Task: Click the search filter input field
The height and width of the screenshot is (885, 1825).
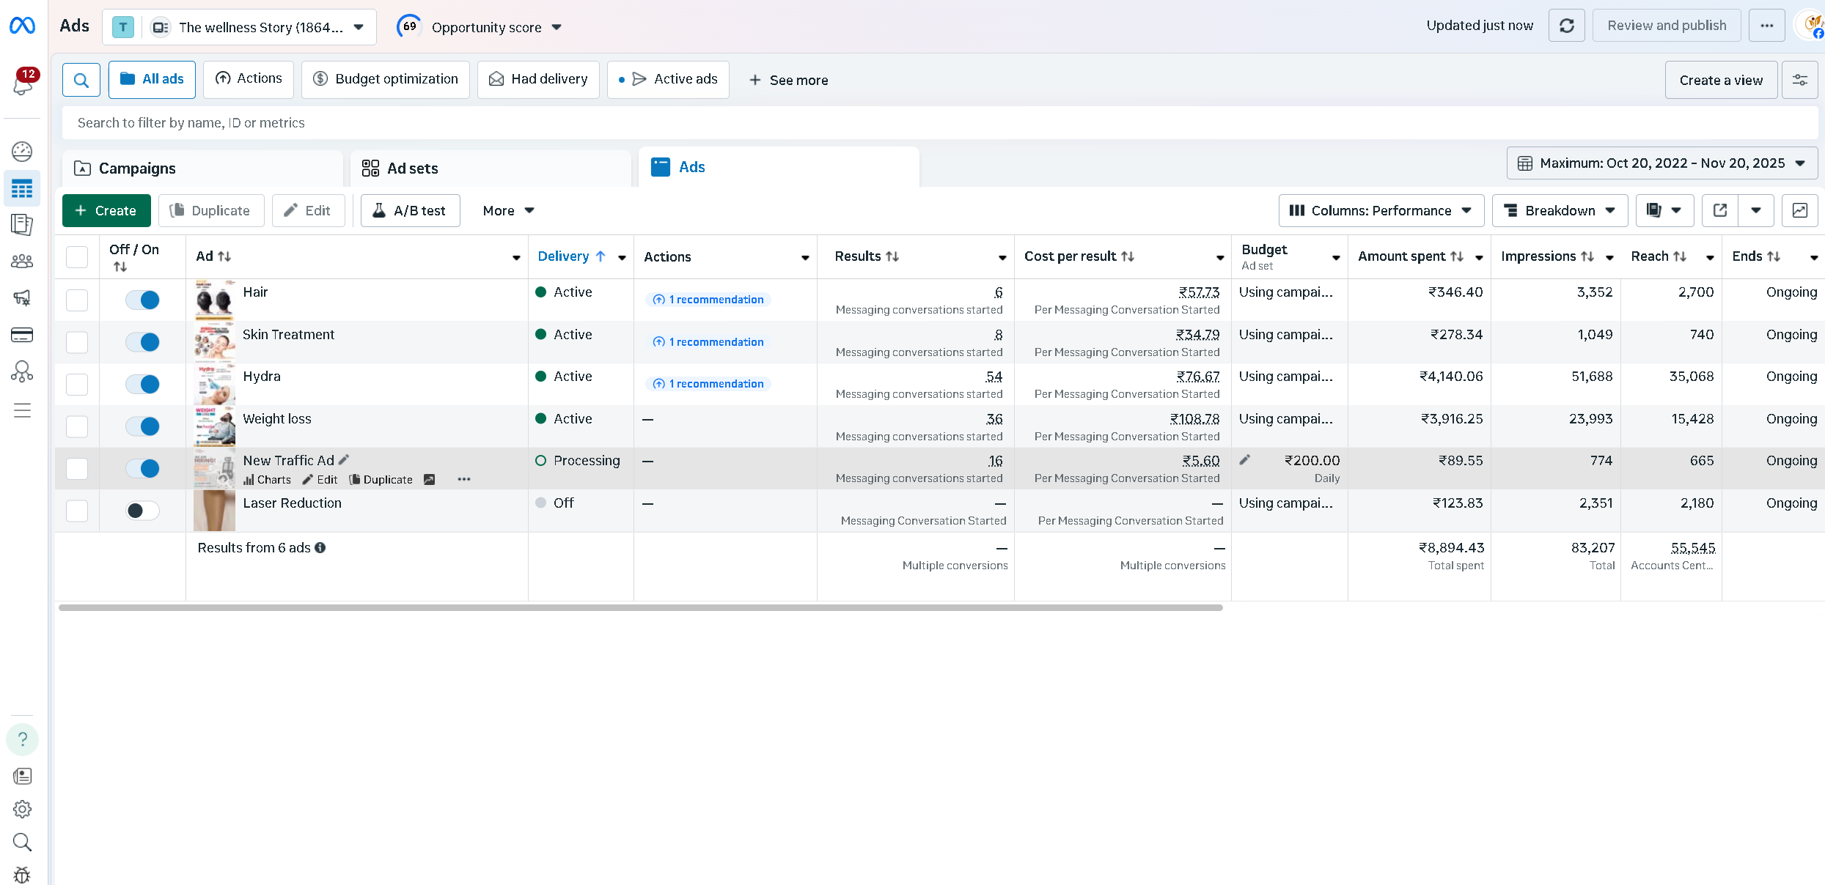Action: (939, 123)
